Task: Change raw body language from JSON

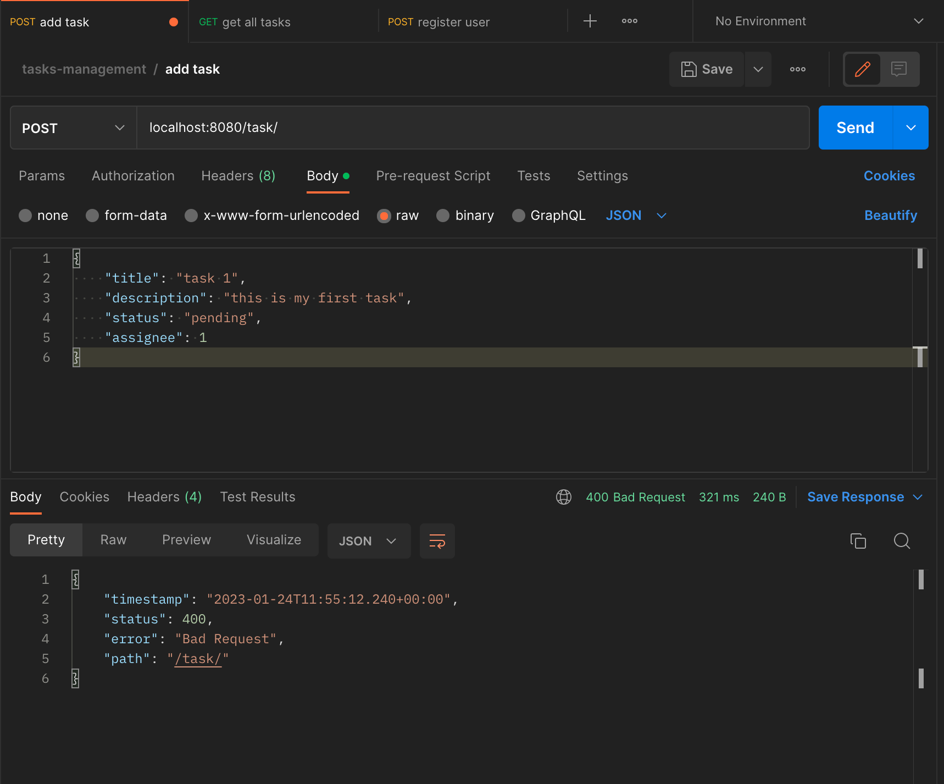Action: tap(636, 216)
